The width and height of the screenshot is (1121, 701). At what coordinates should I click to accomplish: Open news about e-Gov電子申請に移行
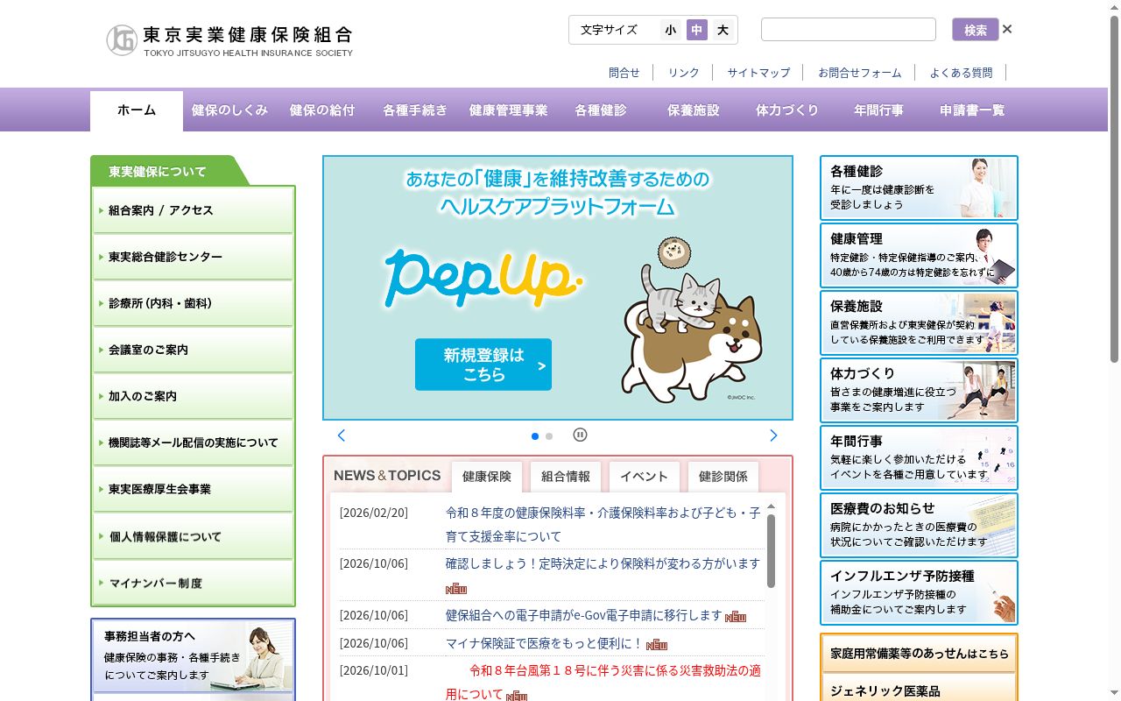(584, 615)
